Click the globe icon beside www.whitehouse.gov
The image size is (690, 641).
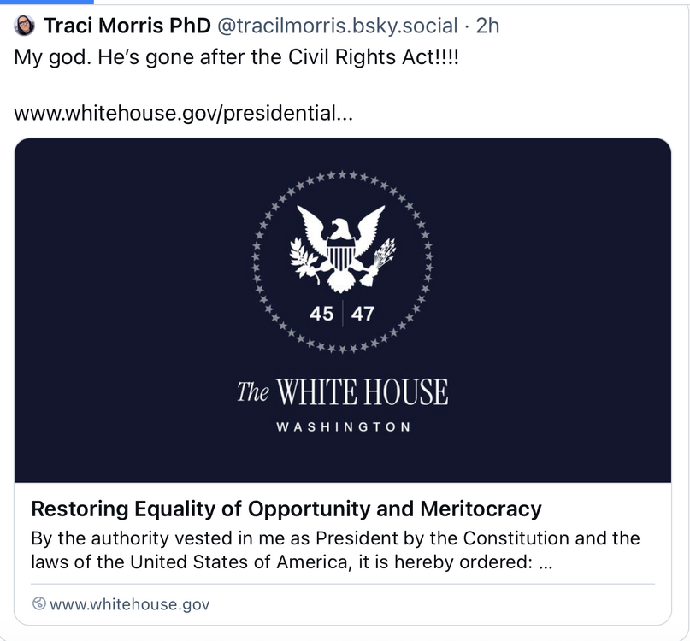[x=38, y=604]
